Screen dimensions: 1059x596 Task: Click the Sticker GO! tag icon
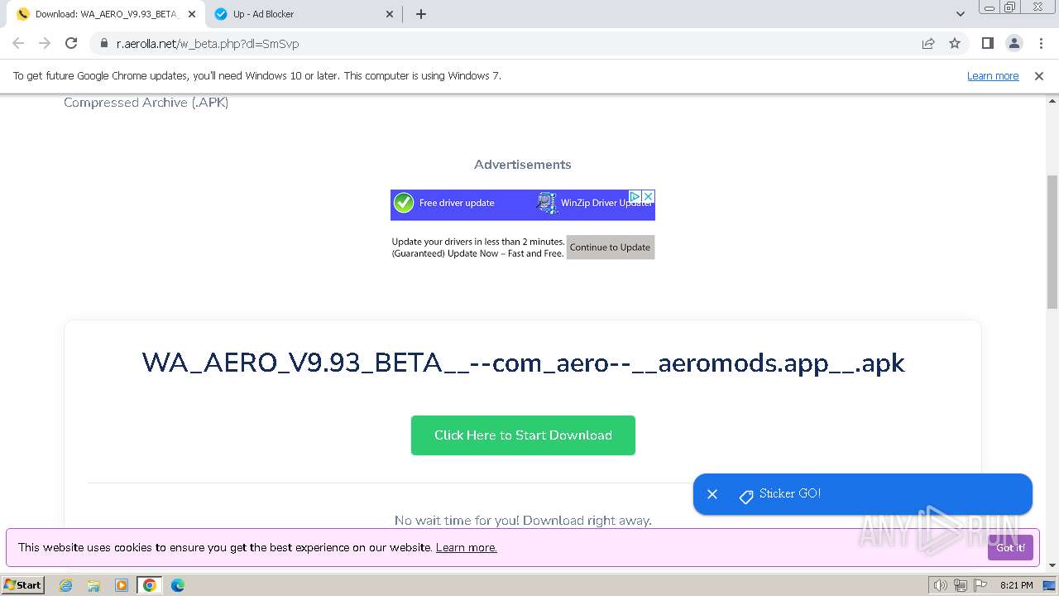[746, 496]
